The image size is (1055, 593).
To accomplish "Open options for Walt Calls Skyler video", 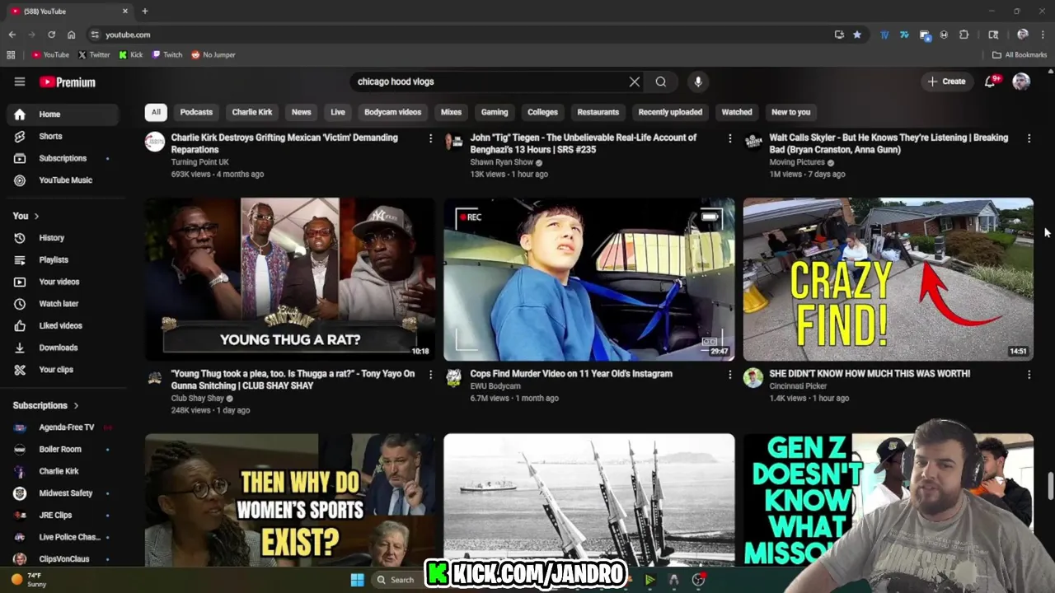I will [x=1029, y=138].
